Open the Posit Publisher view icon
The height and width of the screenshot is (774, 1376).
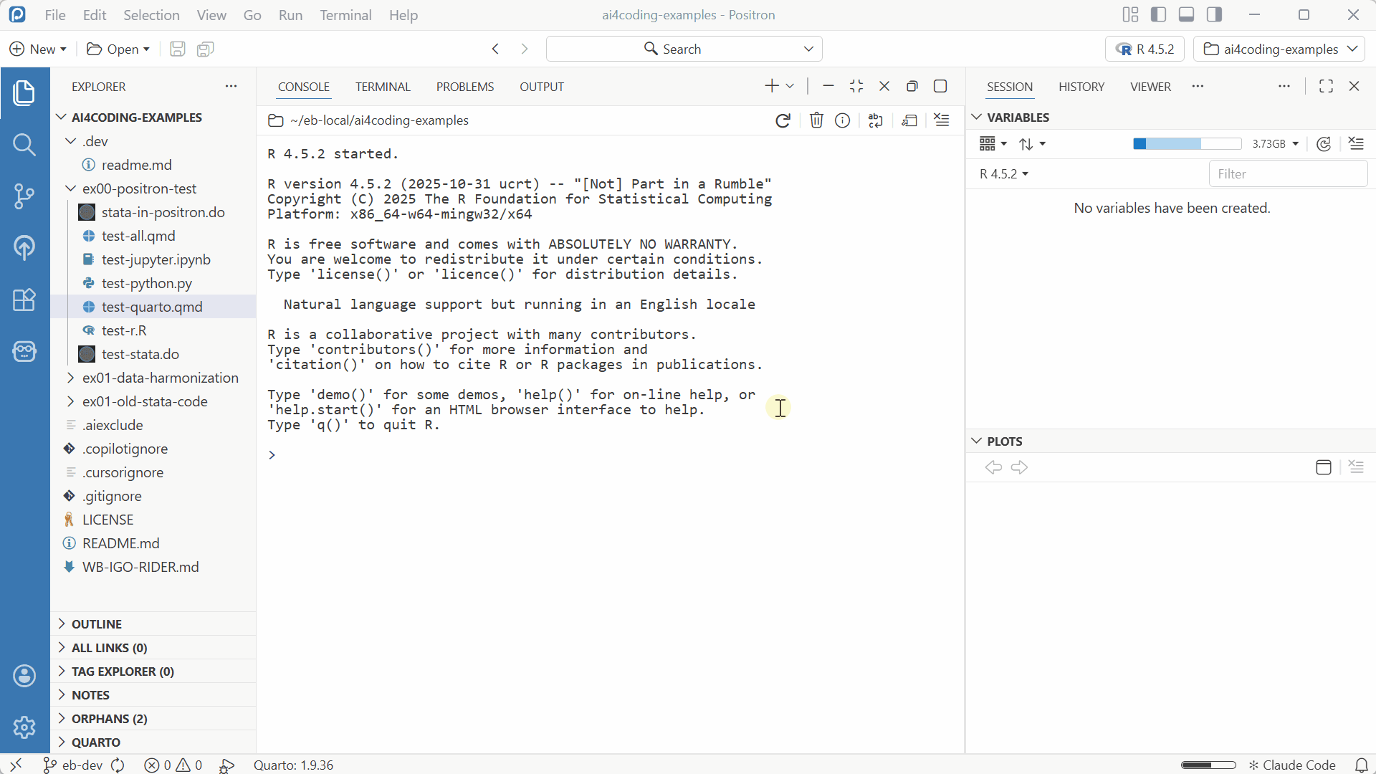point(24,248)
